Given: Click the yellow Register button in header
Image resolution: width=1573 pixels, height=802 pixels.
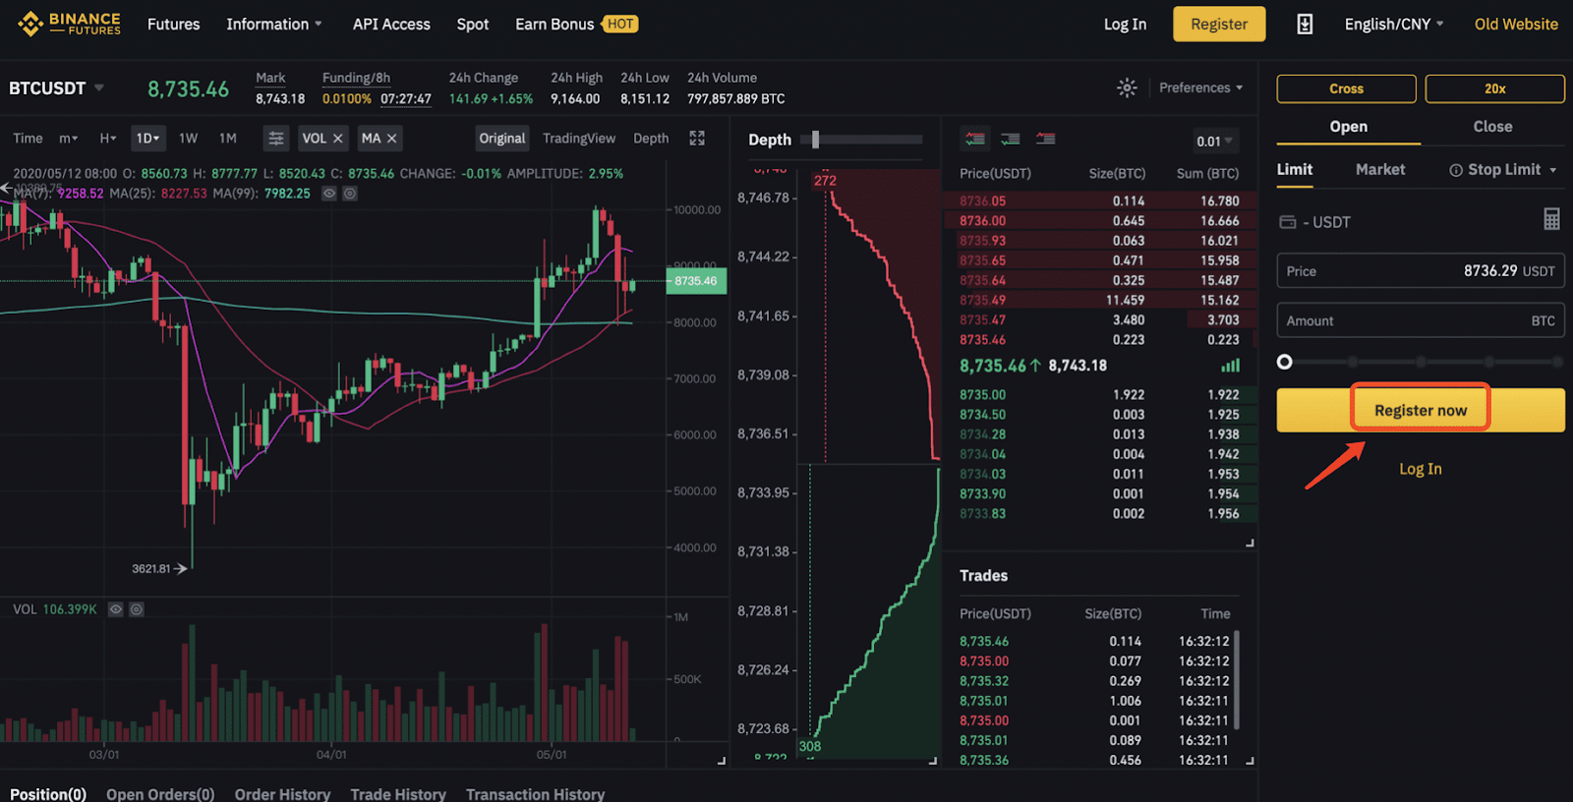Looking at the screenshot, I should 1219,25.
